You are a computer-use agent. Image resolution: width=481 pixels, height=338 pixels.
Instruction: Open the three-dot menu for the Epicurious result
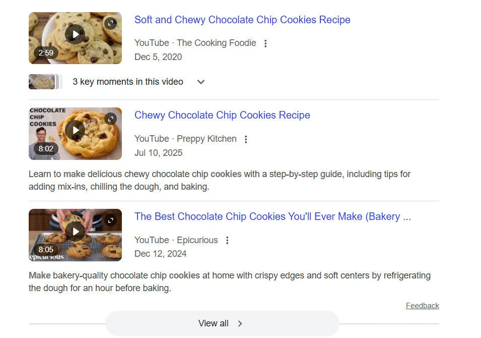[x=227, y=240]
